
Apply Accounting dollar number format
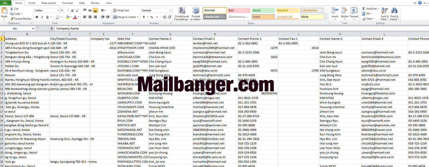(144, 17)
